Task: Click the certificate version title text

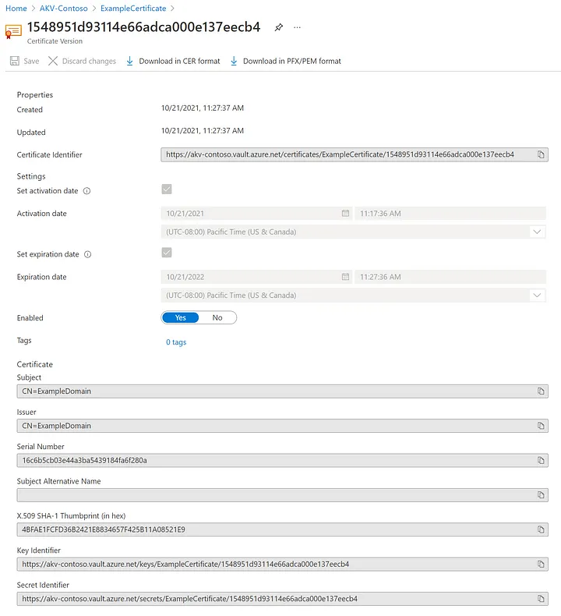Action: [143, 27]
